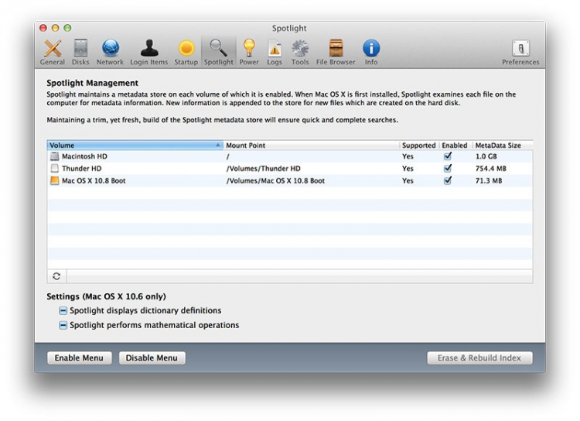Minimize the Spotlight window
The height and width of the screenshot is (421, 580).
pyautogui.click(x=56, y=28)
